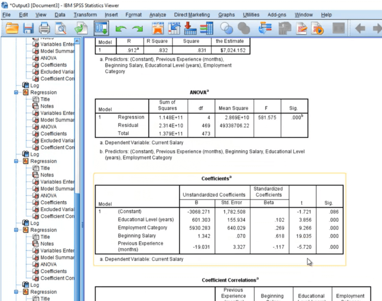
Task: Click the Select Last Output circles icon
Action: pos(227,28)
